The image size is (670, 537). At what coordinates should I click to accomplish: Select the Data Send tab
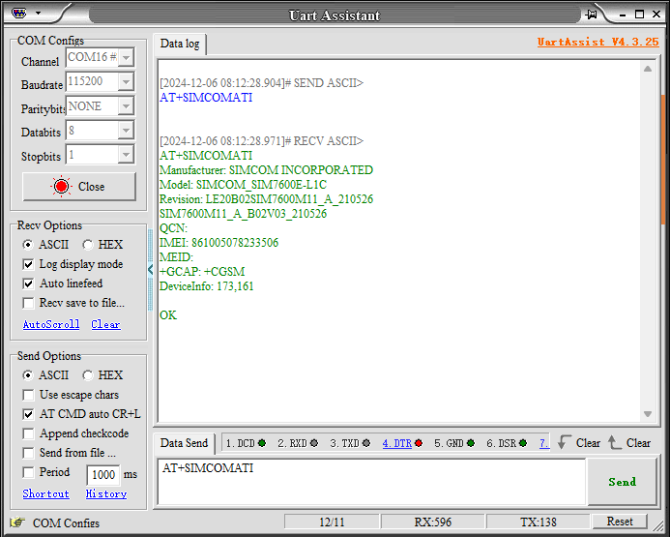pos(184,443)
